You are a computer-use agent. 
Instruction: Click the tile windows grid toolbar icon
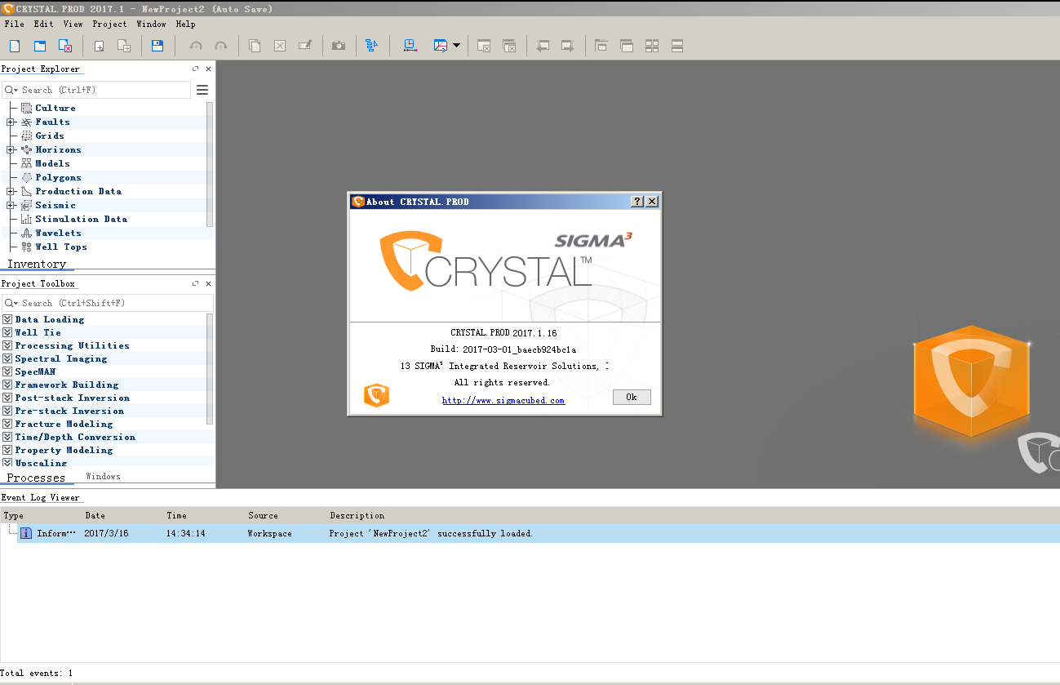652,46
